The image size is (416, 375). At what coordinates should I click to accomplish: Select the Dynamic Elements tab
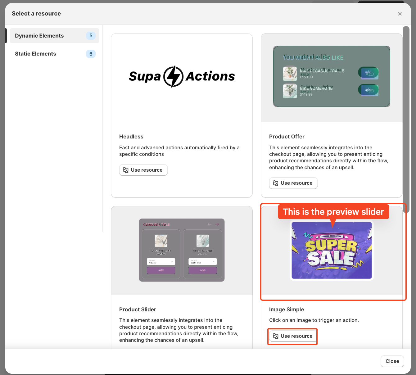(54, 36)
